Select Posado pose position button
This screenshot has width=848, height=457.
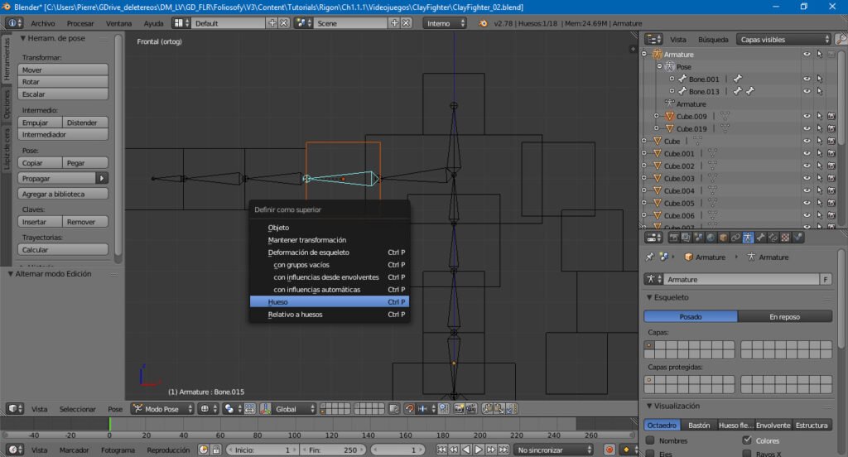tap(691, 317)
